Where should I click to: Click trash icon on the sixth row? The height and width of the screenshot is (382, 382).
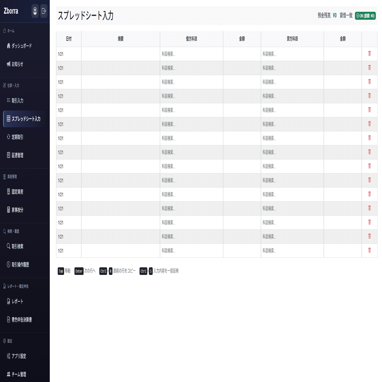[x=369, y=124]
